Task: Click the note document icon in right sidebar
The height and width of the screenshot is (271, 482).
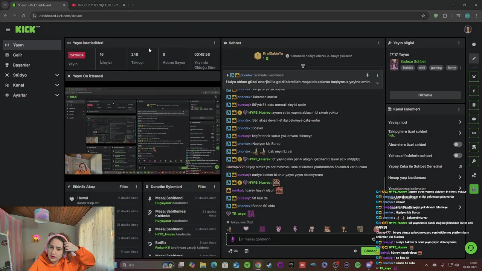Action: pos(474,105)
